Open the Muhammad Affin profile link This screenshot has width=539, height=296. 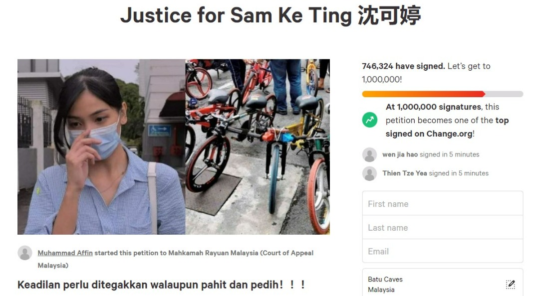(65, 253)
